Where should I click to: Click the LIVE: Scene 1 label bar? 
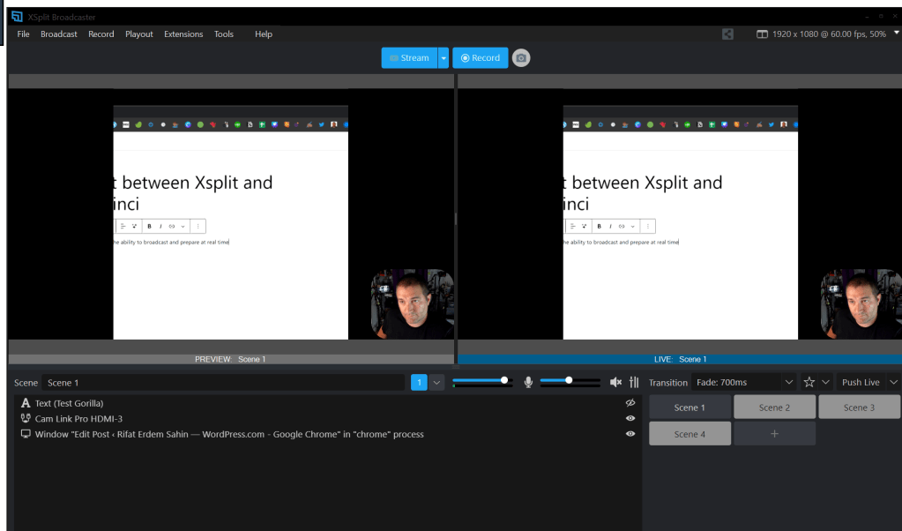pyautogui.click(x=680, y=359)
